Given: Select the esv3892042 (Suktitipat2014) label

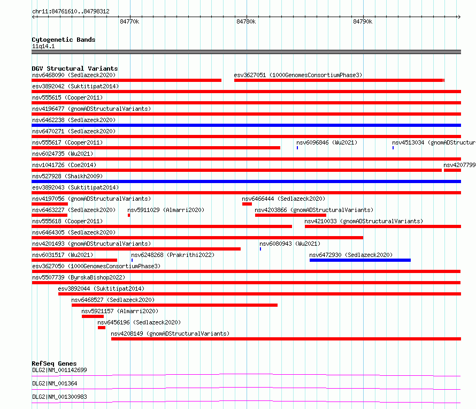Looking at the screenshot, I should click(x=75, y=86).
